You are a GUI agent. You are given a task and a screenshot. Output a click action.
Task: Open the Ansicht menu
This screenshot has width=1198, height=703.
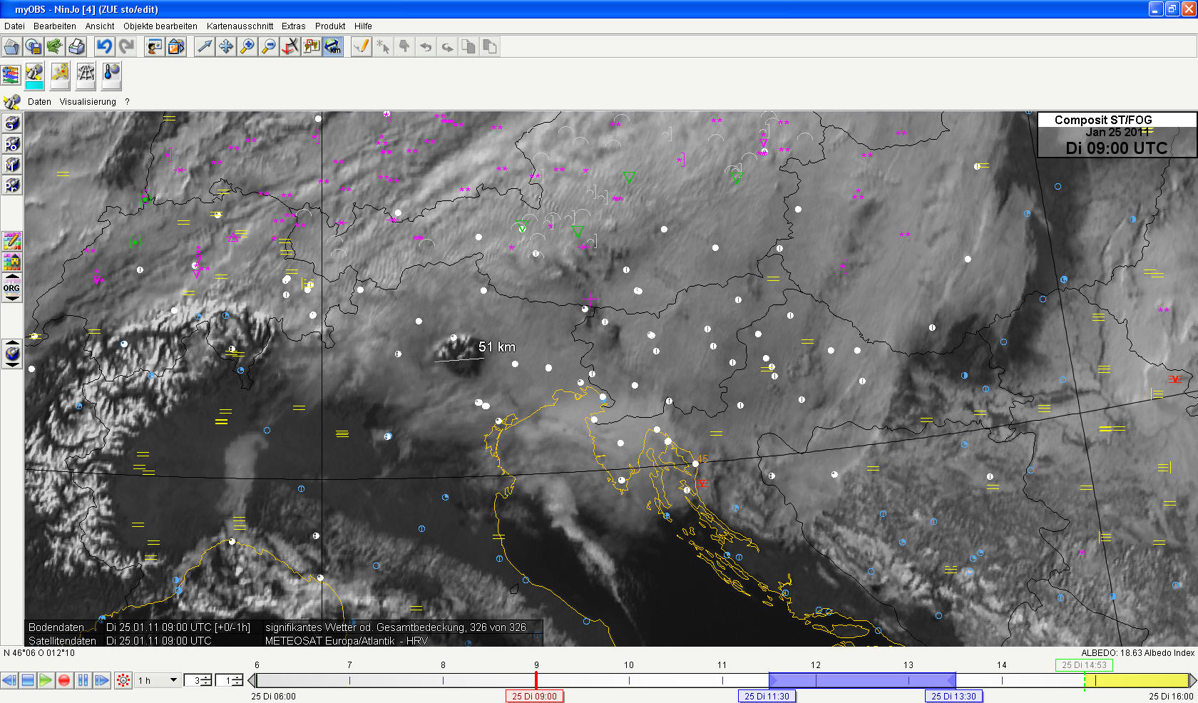[100, 26]
